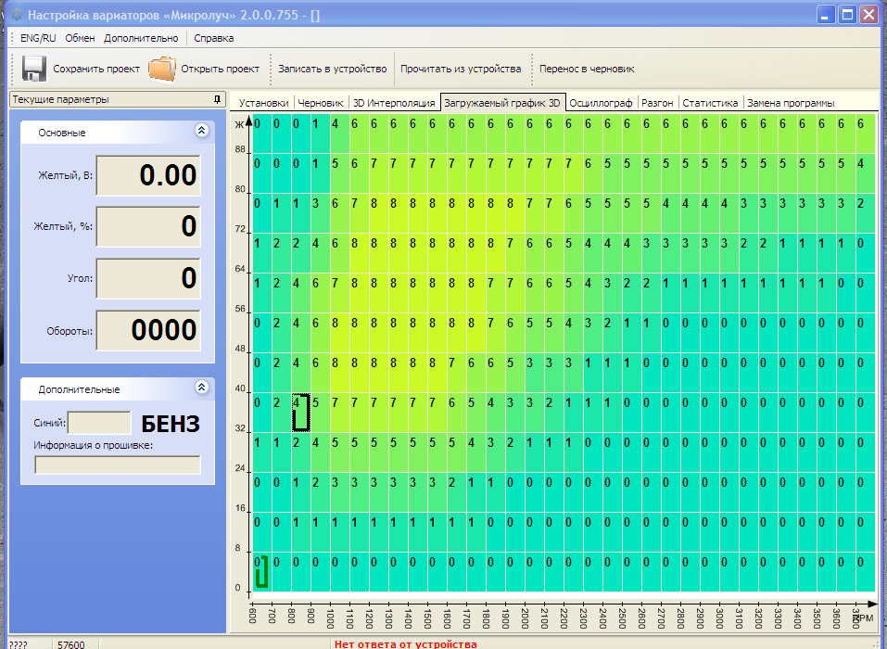Image resolution: width=887 pixels, height=649 pixels.
Task: Open the Дополнительно menu
Action: tap(141, 38)
